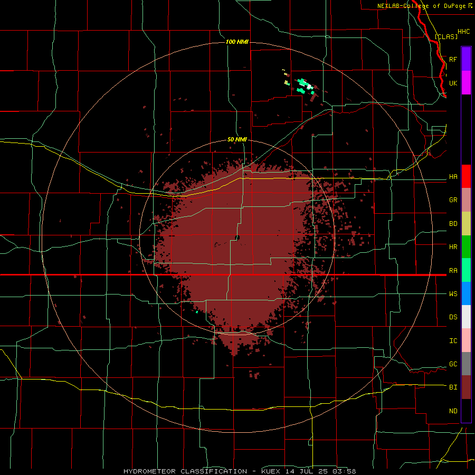Screen dimensions: 475x475
Task: Click the "HYDROMETEOR CLASSIFICATION" title text
Action: pyautogui.click(x=185, y=471)
